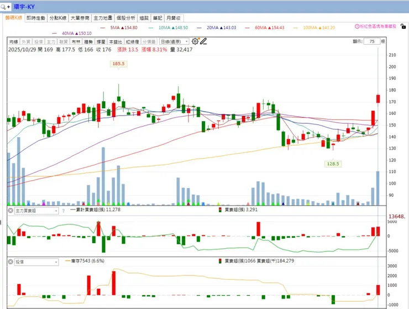Click the 粉紅色區塊為庫藏股 note text
Image resolution: width=409 pixels, height=309 pixels.
pos(378,27)
